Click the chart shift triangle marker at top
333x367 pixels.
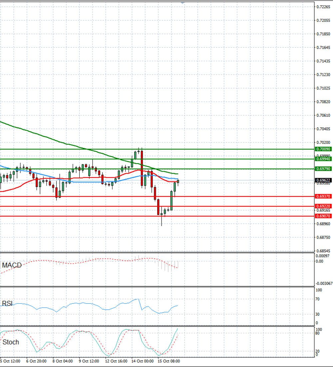point(182,3)
